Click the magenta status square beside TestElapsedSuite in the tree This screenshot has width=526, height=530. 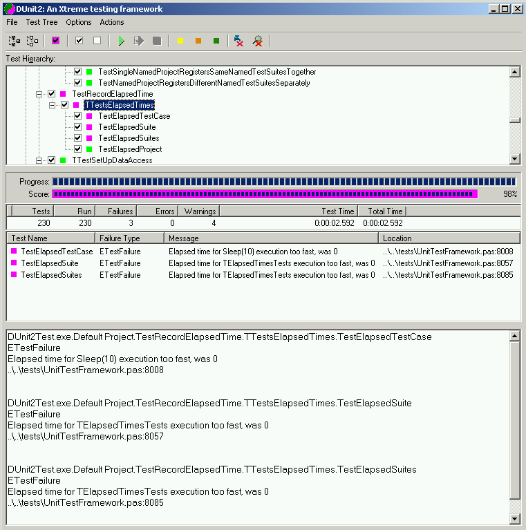point(89,127)
